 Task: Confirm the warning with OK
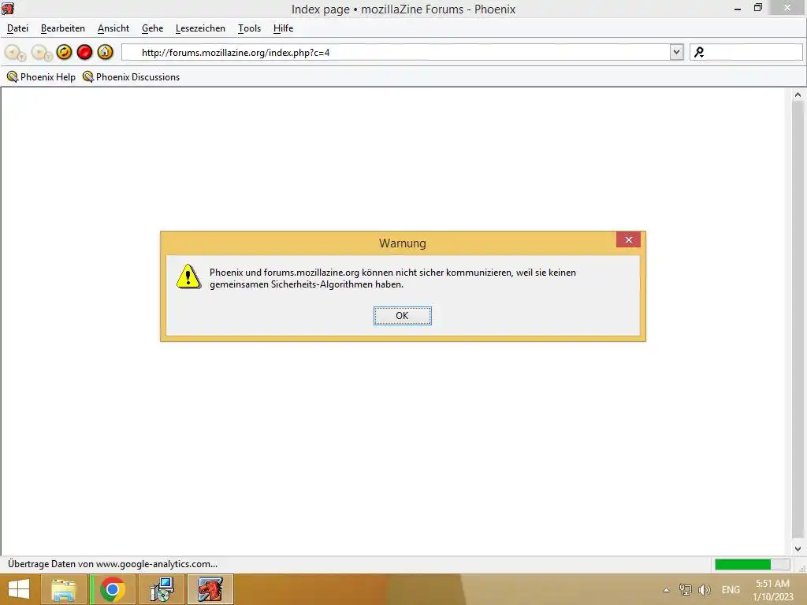[403, 315]
